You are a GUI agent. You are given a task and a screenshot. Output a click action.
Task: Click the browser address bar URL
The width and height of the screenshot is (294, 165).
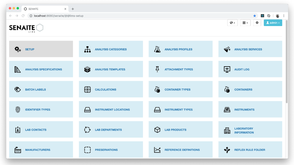[59, 16]
